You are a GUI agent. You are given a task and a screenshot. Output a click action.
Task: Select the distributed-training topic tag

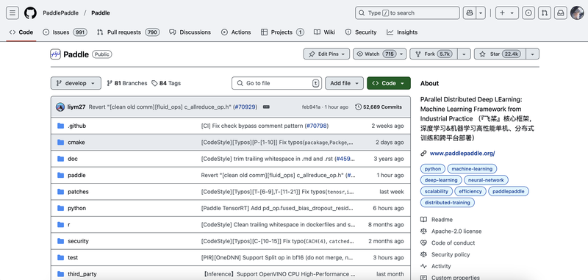click(447, 202)
